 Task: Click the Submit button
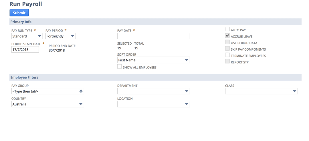(19, 13)
